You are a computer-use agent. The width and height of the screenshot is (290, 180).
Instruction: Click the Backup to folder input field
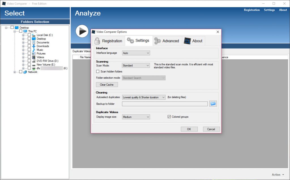click(165, 104)
